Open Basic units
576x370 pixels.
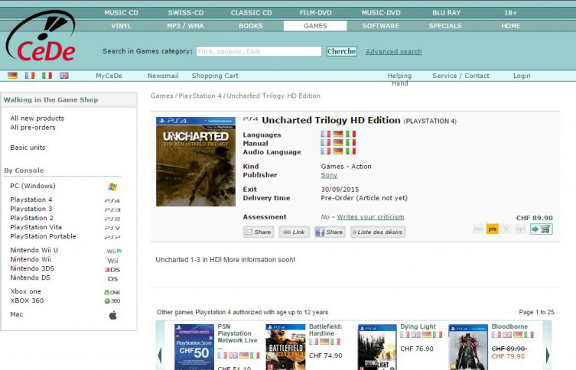tap(28, 148)
